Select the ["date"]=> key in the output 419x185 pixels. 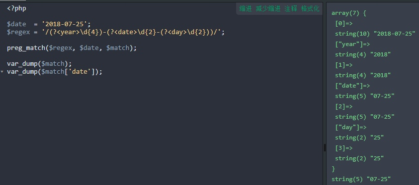(352, 86)
